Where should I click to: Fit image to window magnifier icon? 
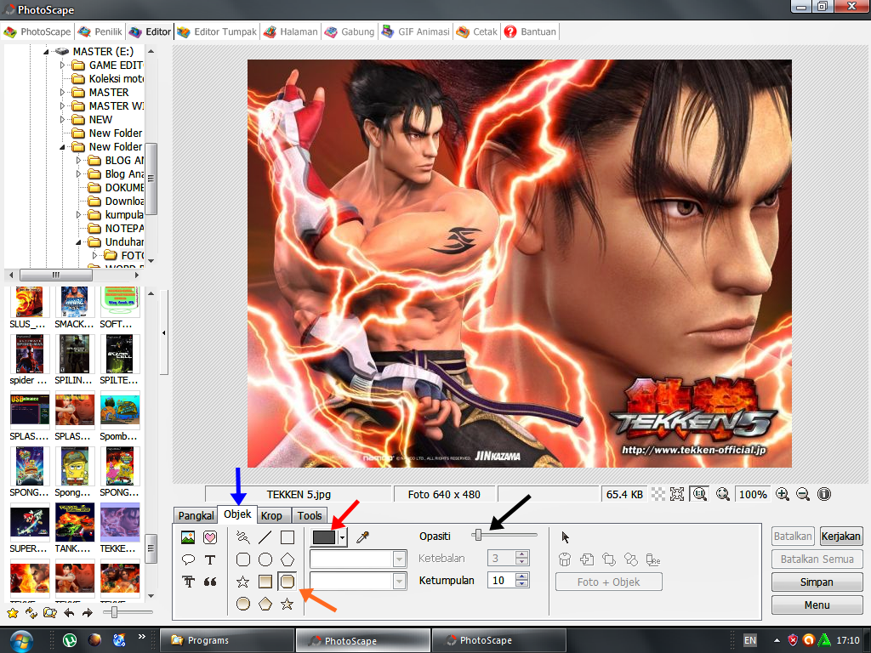[723, 494]
